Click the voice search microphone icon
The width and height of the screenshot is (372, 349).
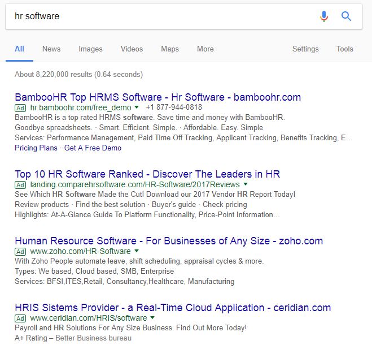point(324,16)
